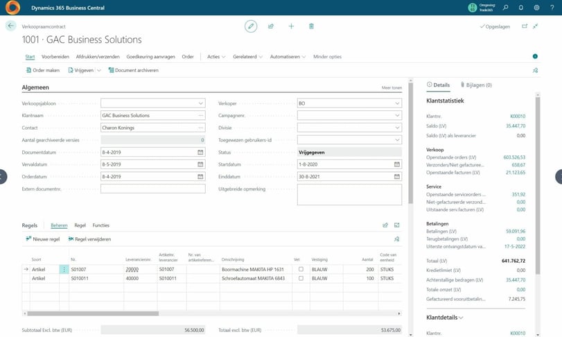
Task: Click the Dynamics 365 app logo
Action: click(13, 7)
